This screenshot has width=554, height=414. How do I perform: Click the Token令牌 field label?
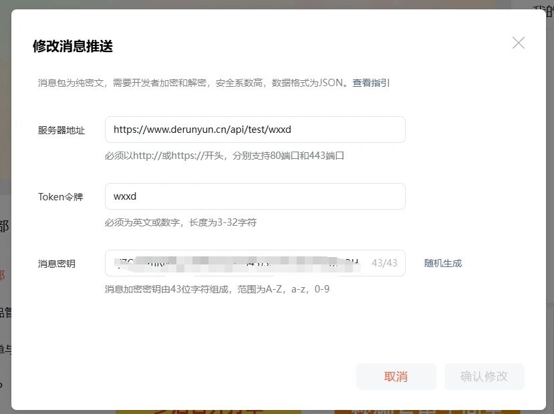[x=61, y=197]
